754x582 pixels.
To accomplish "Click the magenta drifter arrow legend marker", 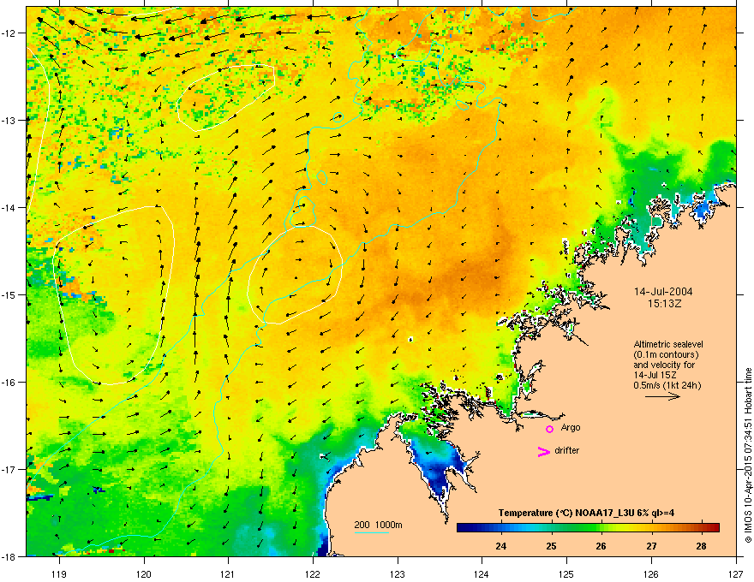I will [543, 451].
